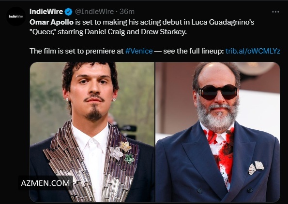
Task: Click the blue verified badge
Action: [x=69, y=12]
